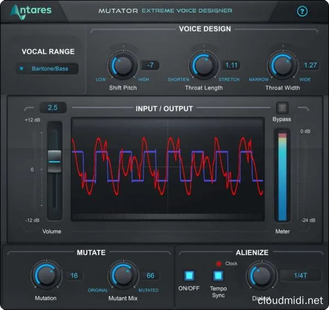This screenshot has width=329, height=310.
Task: Click the VOICE DESIGN heading
Action: [x=205, y=29]
